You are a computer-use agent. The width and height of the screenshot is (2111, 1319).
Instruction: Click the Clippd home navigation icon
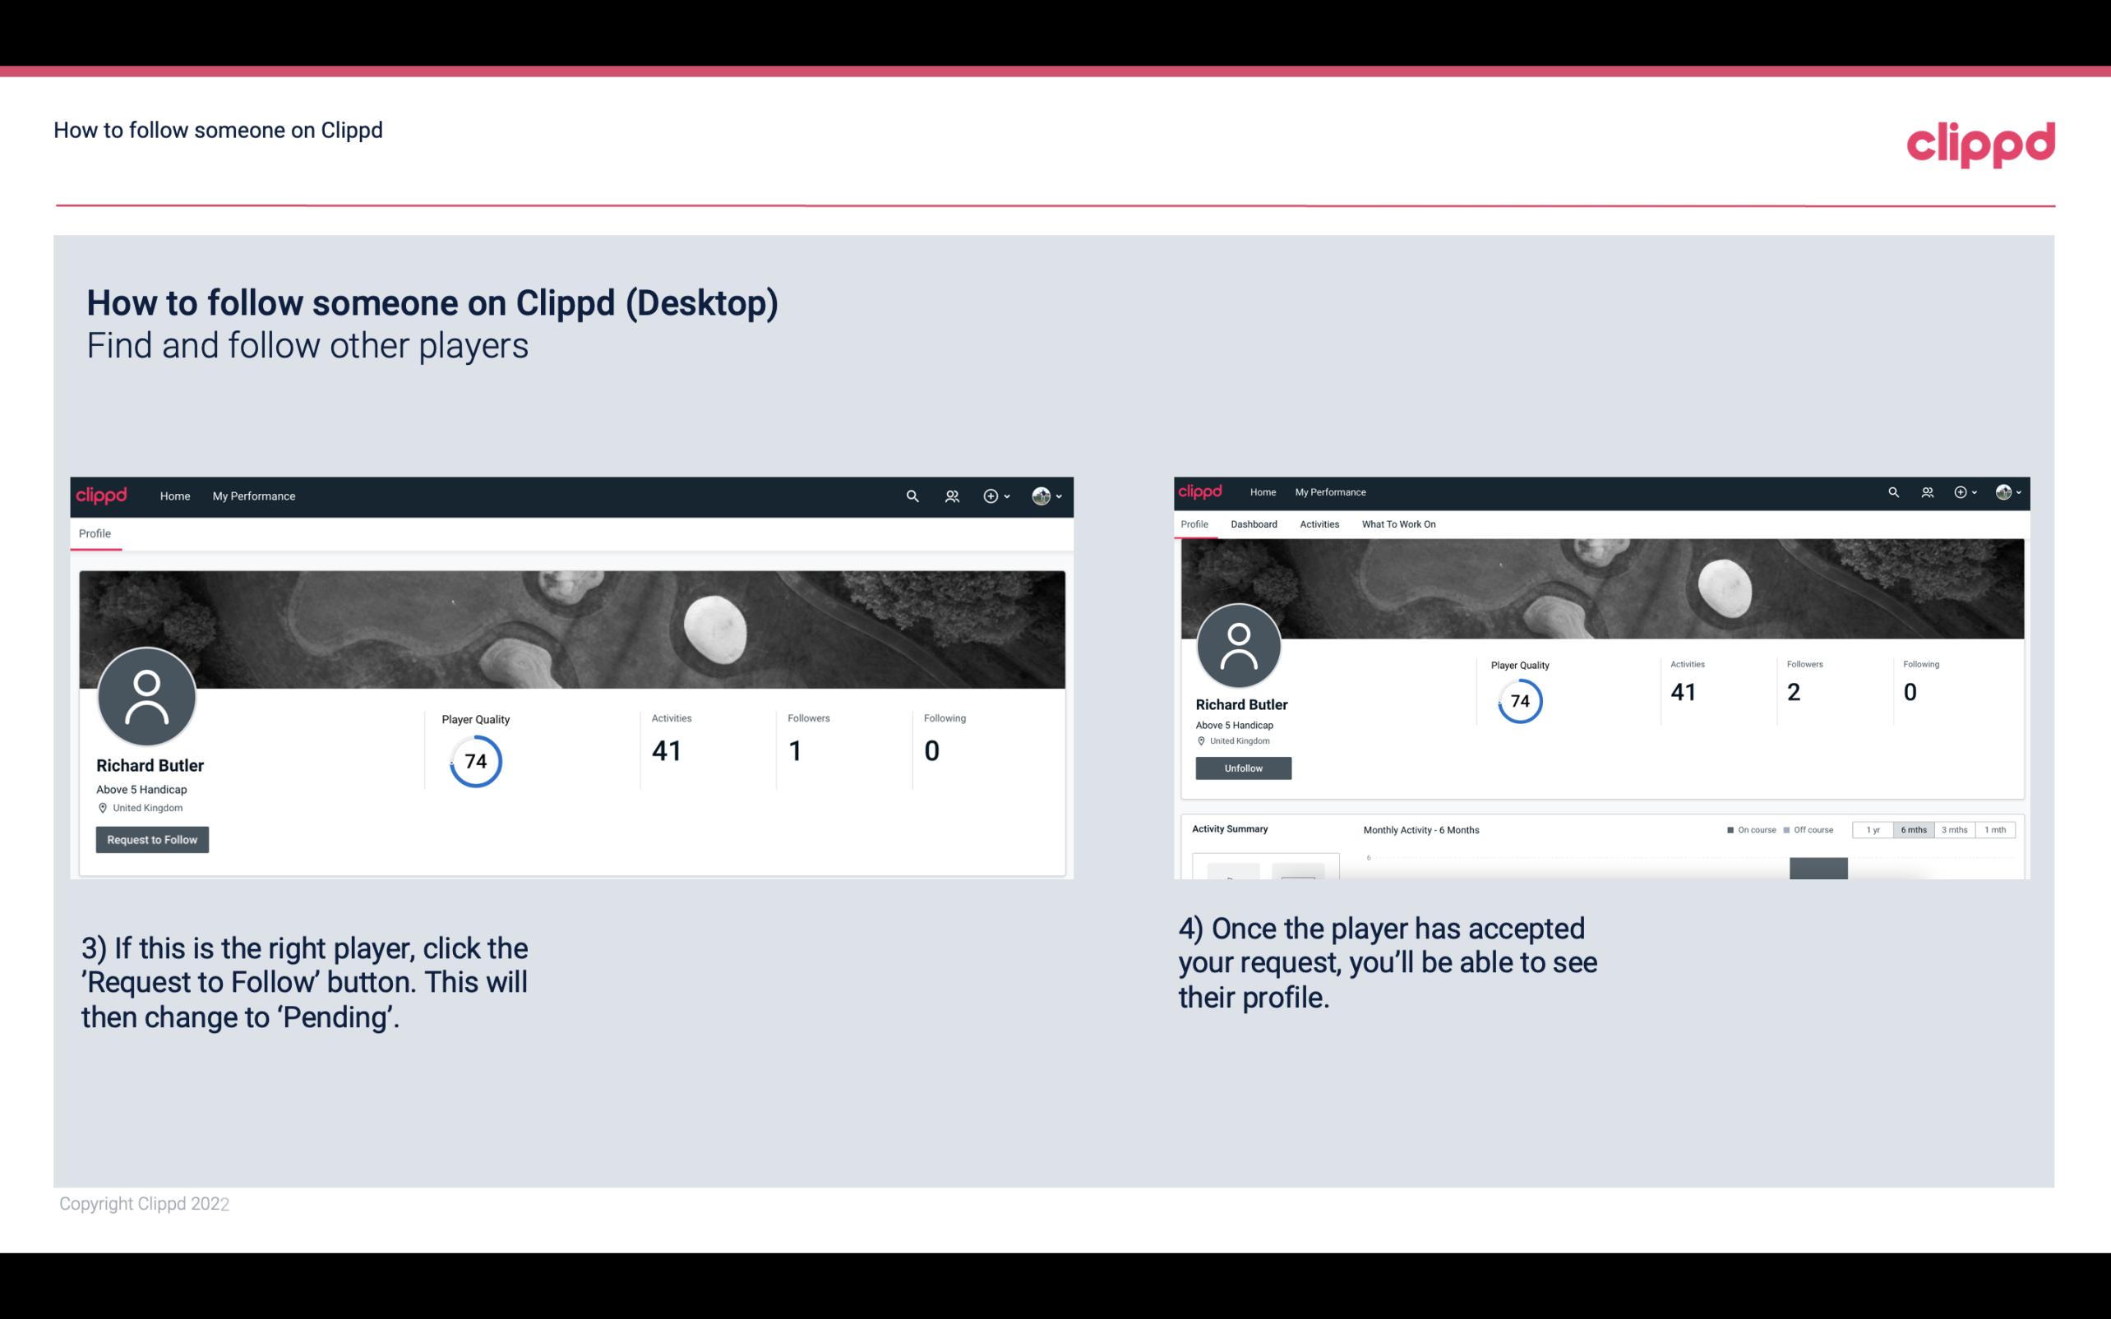[x=172, y=496]
